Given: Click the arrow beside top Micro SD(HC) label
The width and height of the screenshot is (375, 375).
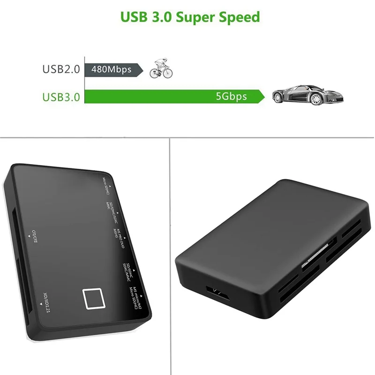Looking at the screenshot, I should point(110,186).
